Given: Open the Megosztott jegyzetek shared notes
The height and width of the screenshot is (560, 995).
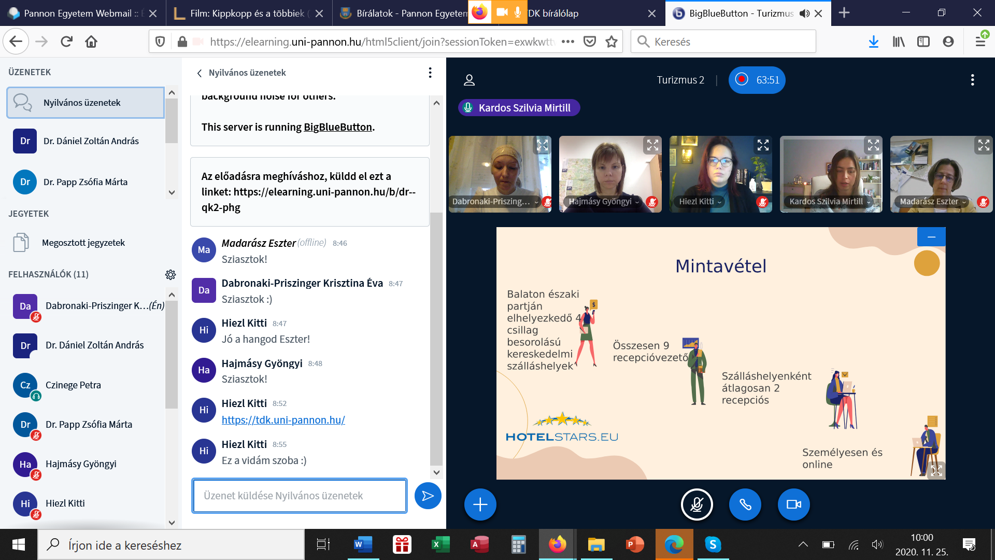Looking at the screenshot, I should (x=83, y=243).
